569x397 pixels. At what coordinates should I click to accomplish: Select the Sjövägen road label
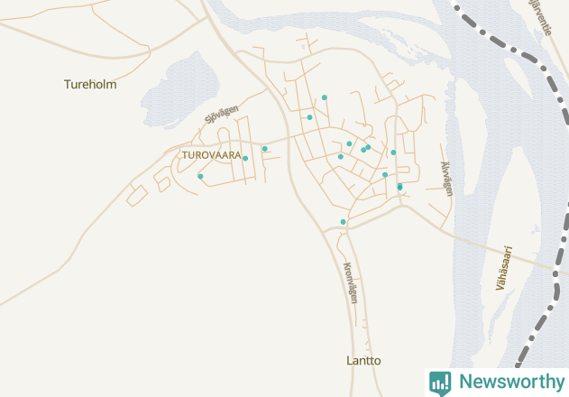point(221,114)
